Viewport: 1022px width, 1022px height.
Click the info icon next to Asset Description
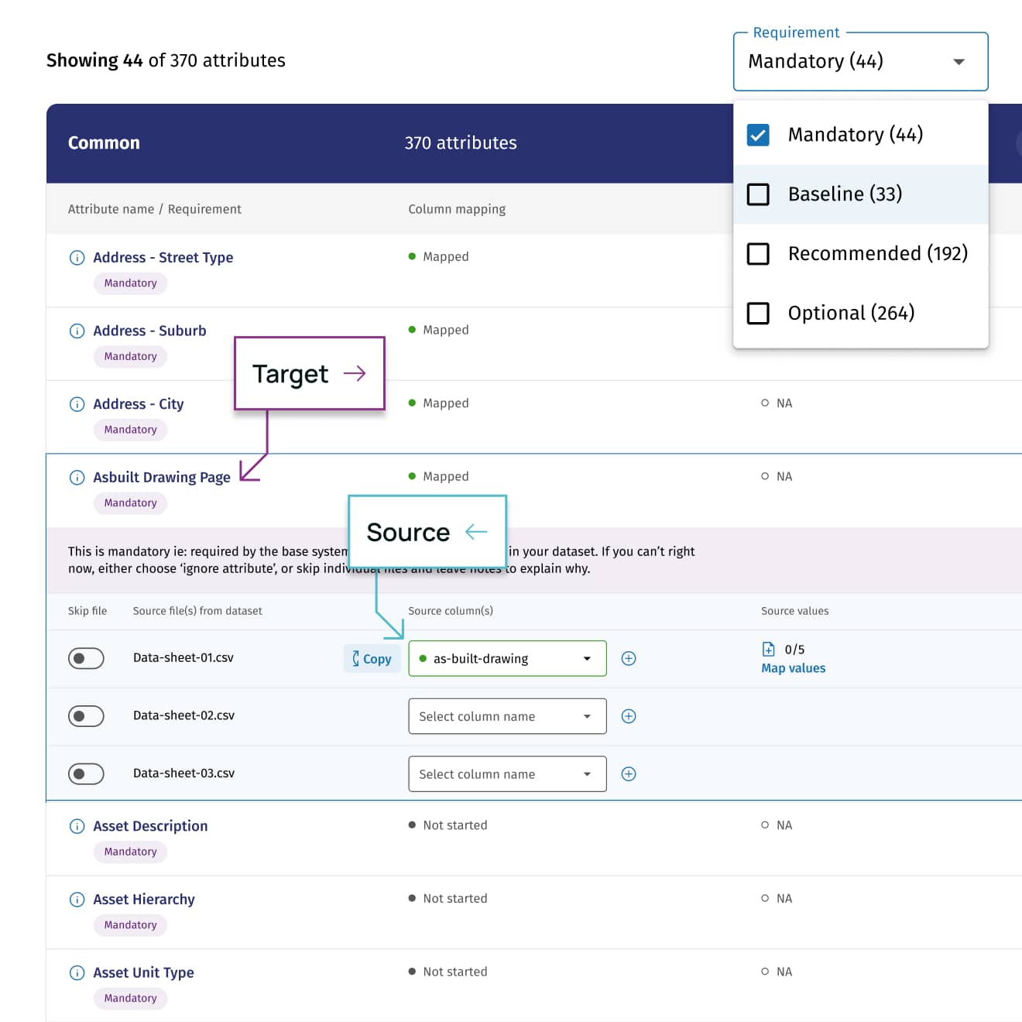[77, 825]
